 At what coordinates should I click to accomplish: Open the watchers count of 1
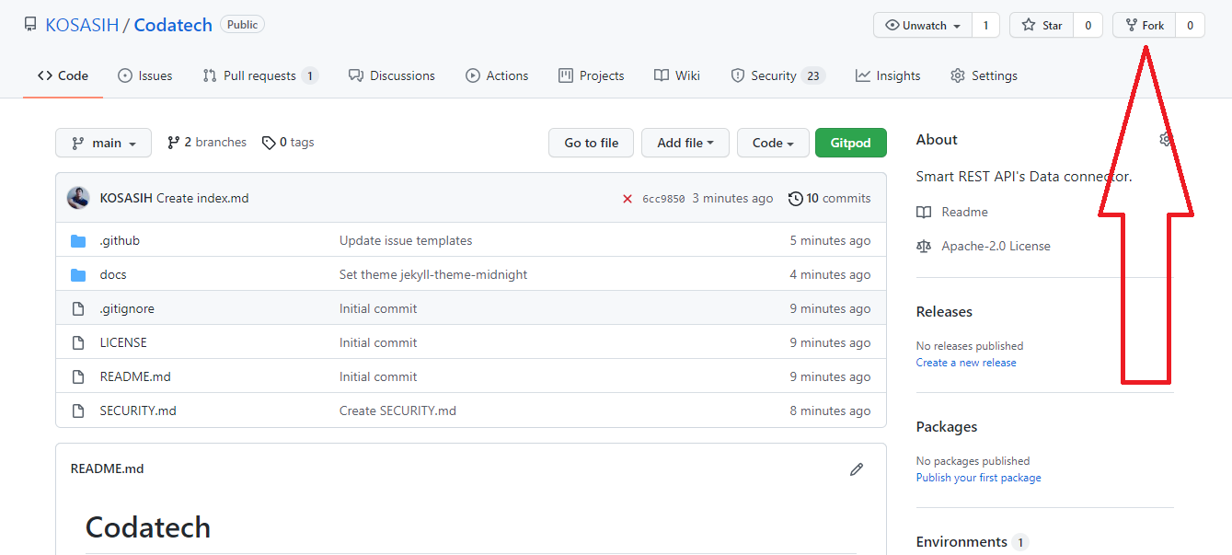(x=985, y=26)
